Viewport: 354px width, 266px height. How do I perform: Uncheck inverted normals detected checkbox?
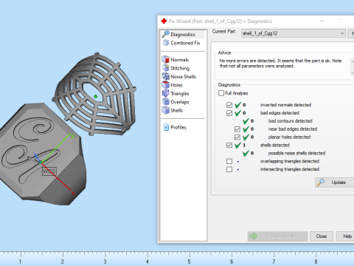coord(229,105)
